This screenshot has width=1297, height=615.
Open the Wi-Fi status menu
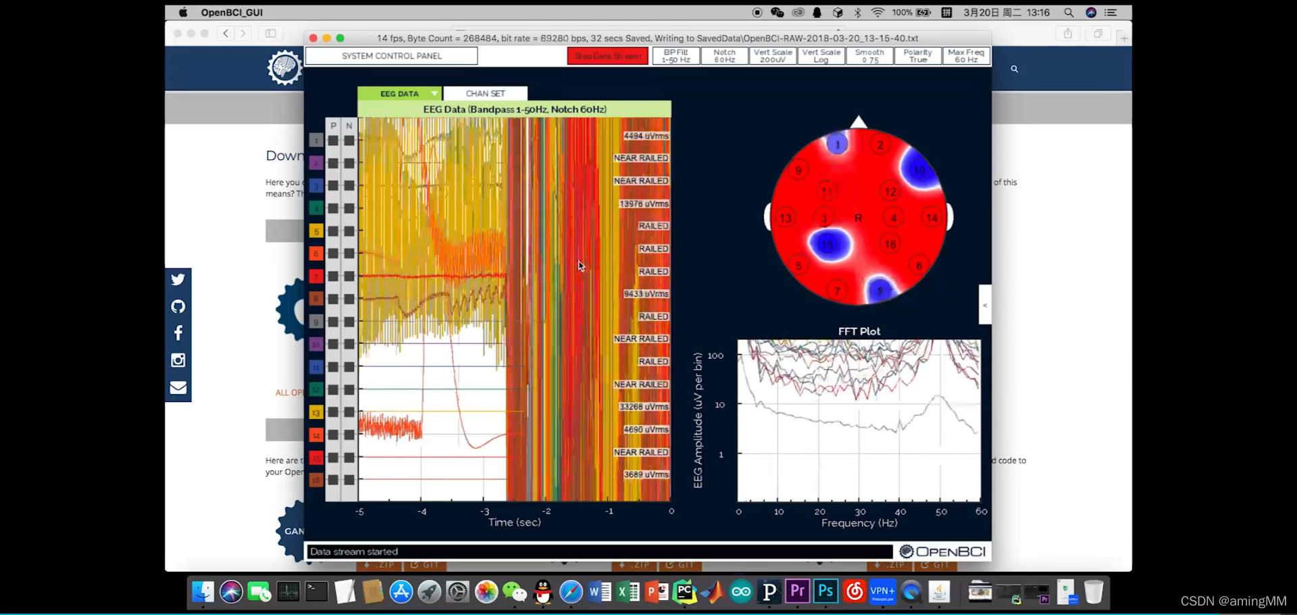[x=878, y=12]
